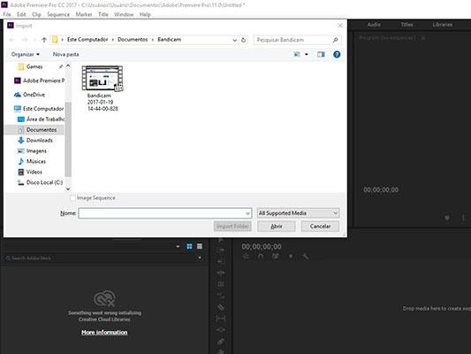
Task: Select the Rolling Edit tool
Action: point(221,284)
